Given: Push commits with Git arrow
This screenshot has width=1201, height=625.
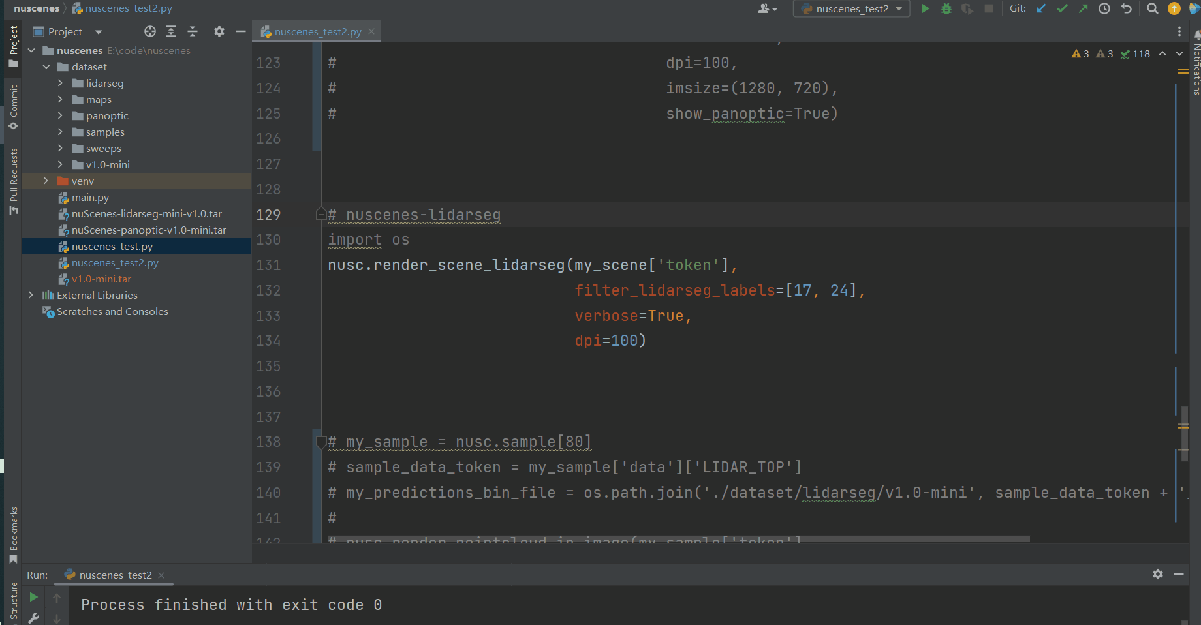Looking at the screenshot, I should (1084, 8).
